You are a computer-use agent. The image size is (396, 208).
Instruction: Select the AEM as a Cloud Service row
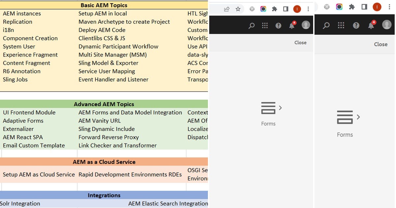(x=104, y=162)
